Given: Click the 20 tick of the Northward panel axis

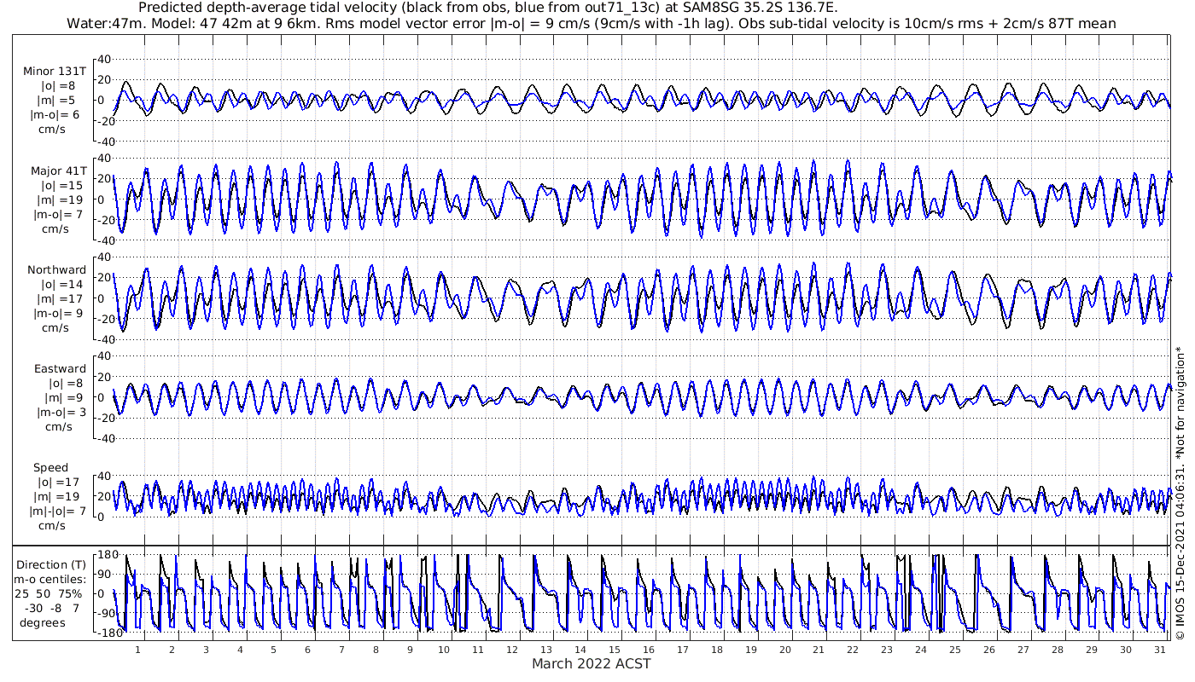Looking at the screenshot, I should pos(106,277).
